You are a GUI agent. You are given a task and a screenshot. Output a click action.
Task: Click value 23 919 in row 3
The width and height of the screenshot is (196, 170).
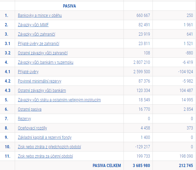(x=144, y=34)
